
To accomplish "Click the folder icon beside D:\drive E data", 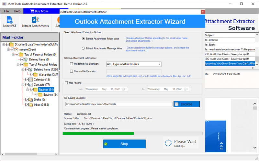I will point(12,44).
